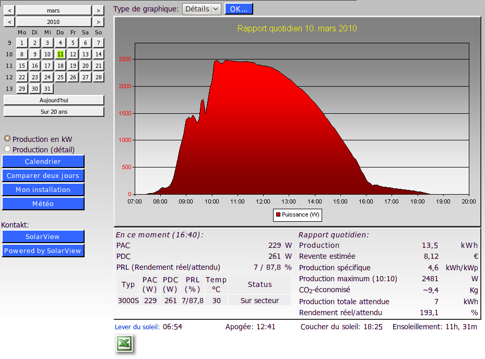Click the 2010 year button
The height and width of the screenshot is (359, 485).
point(54,22)
